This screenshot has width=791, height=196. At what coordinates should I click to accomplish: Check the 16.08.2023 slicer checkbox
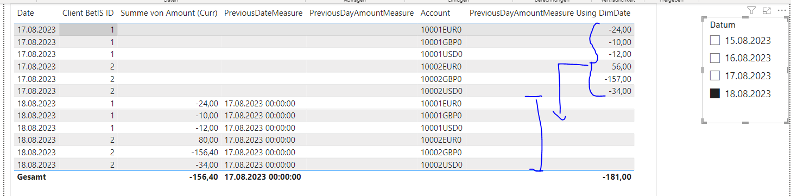715,58
